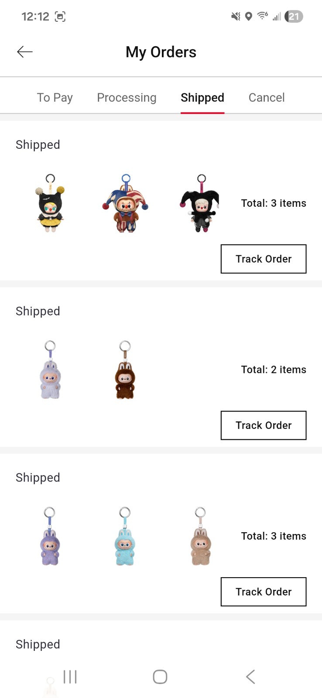Open the beige bunny keychain thumbnail
This screenshot has width=322, height=698.
pos(200,537)
